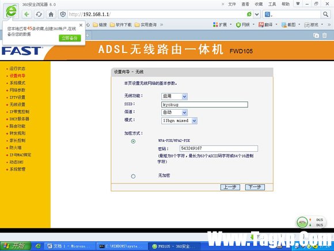This screenshot has height=251, width=334.
Task: Click the reload page icon
Action: (39, 14)
